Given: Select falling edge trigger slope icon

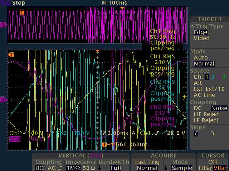Looking at the screenshot, I should tap(213, 134).
